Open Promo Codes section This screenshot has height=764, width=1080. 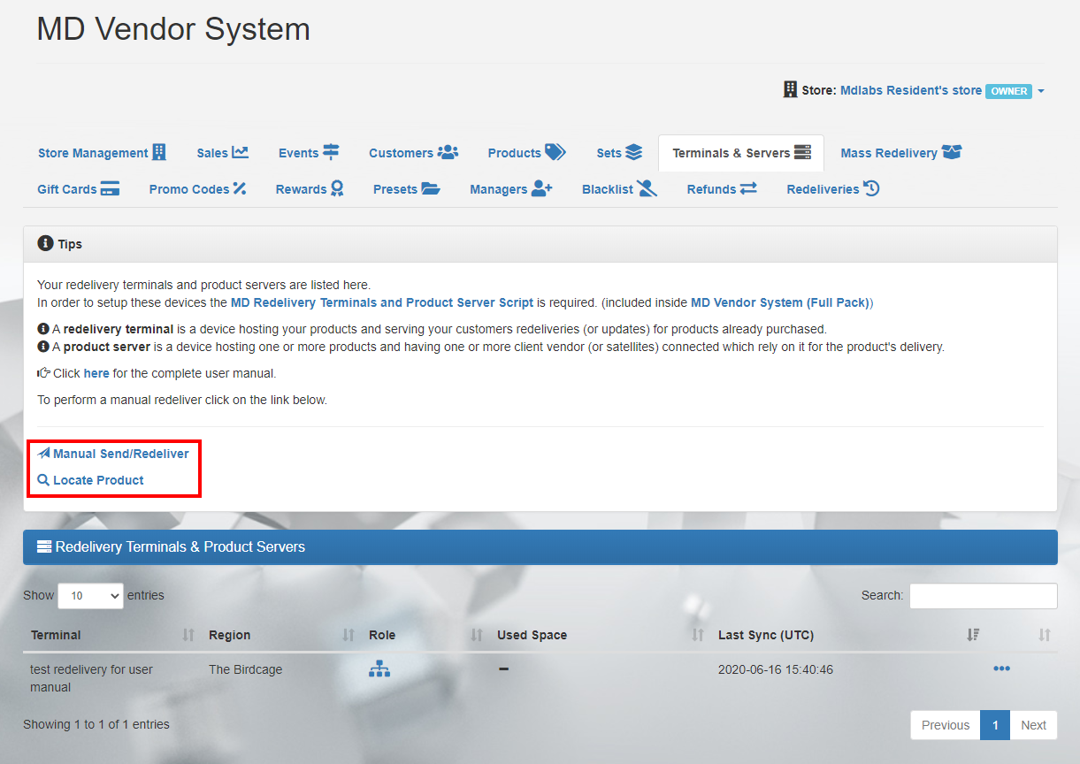coord(197,189)
